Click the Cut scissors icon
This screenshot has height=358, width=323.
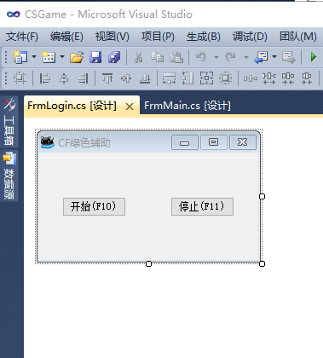138,57
